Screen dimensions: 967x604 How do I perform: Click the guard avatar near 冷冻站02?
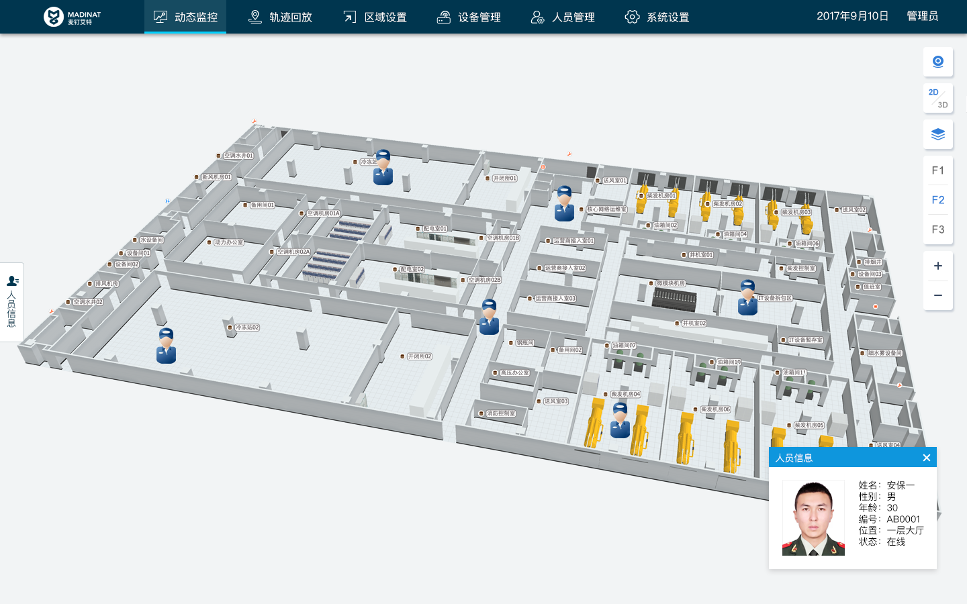pyautogui.click(x=166, y=346)
